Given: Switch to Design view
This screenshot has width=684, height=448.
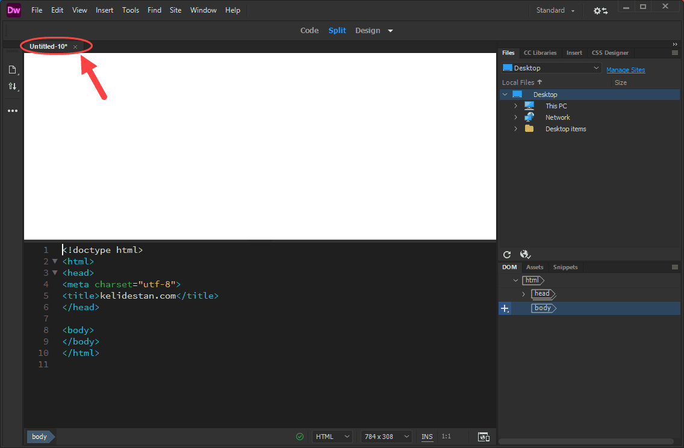Looking at the screenshot, I should pyautogui.click(x=368, y=31).
